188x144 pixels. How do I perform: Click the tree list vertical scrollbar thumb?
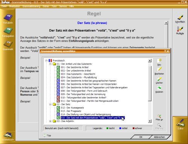pos(150,84)
